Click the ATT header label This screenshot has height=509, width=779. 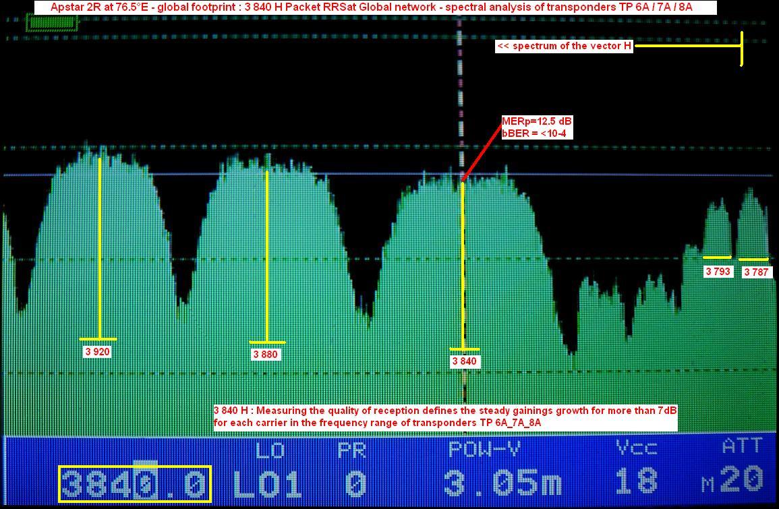point(741,448)
